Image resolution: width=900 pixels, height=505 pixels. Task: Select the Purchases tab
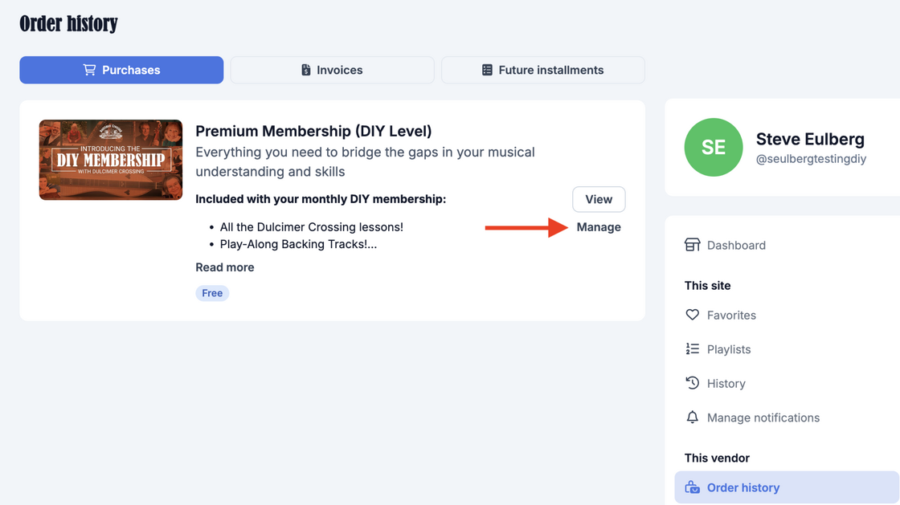pos(121,70)
